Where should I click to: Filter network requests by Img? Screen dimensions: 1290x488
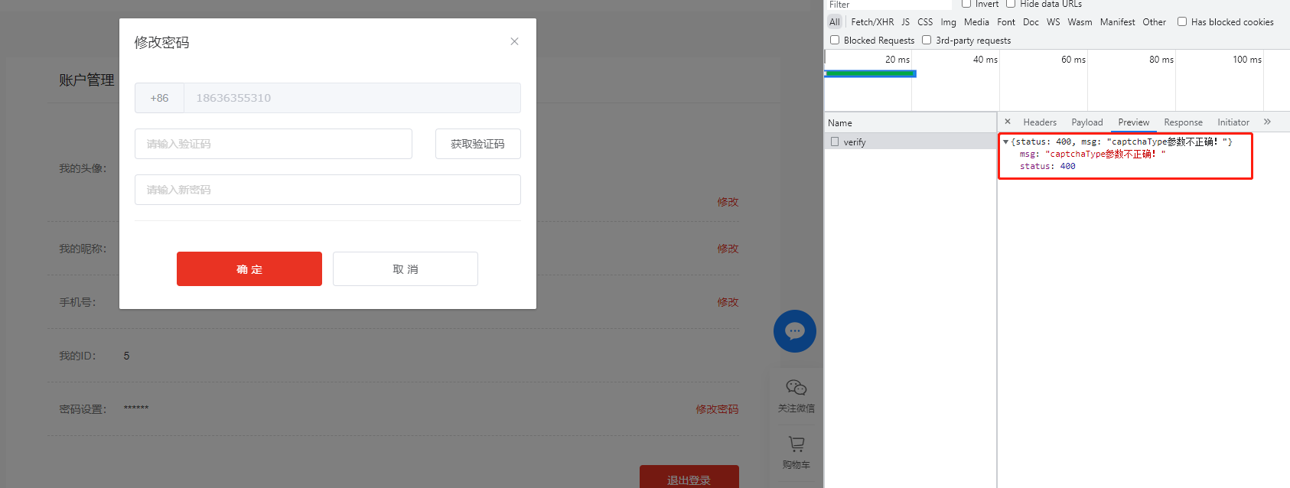(949, 22)
